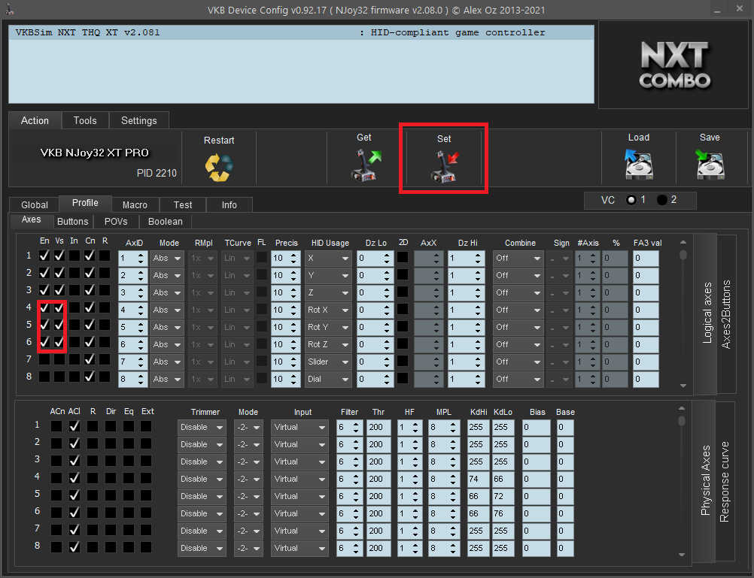Click Precis stepper for logical axis 3
This screenshot has width=754, height=578.
point(293,293)
